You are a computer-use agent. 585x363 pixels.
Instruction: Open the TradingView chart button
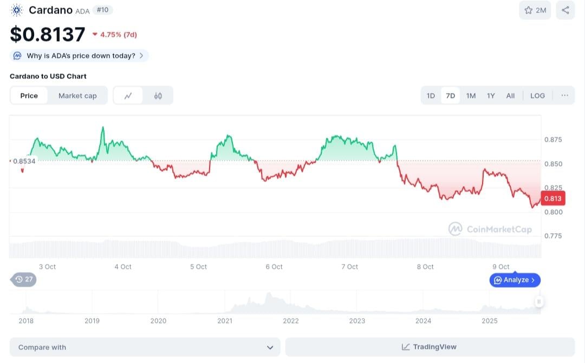(x=430, y=347)
